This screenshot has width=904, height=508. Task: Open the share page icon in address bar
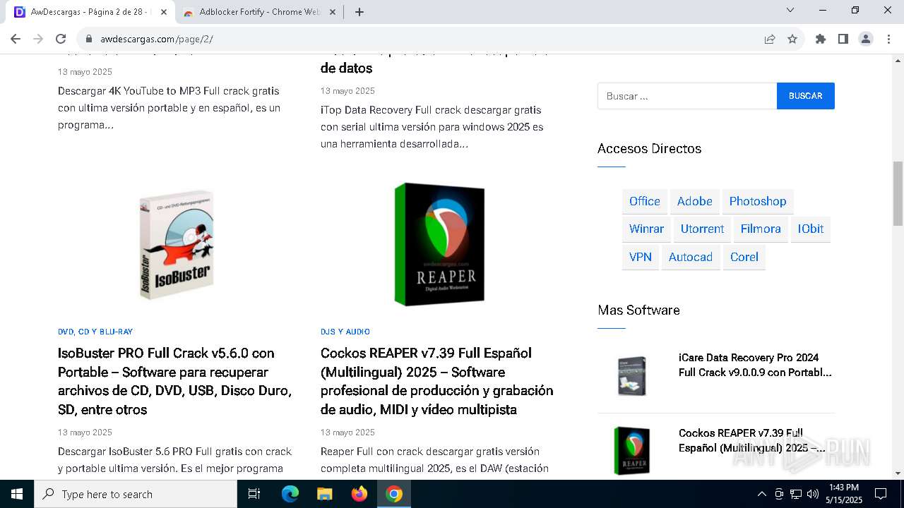point(770,39)
